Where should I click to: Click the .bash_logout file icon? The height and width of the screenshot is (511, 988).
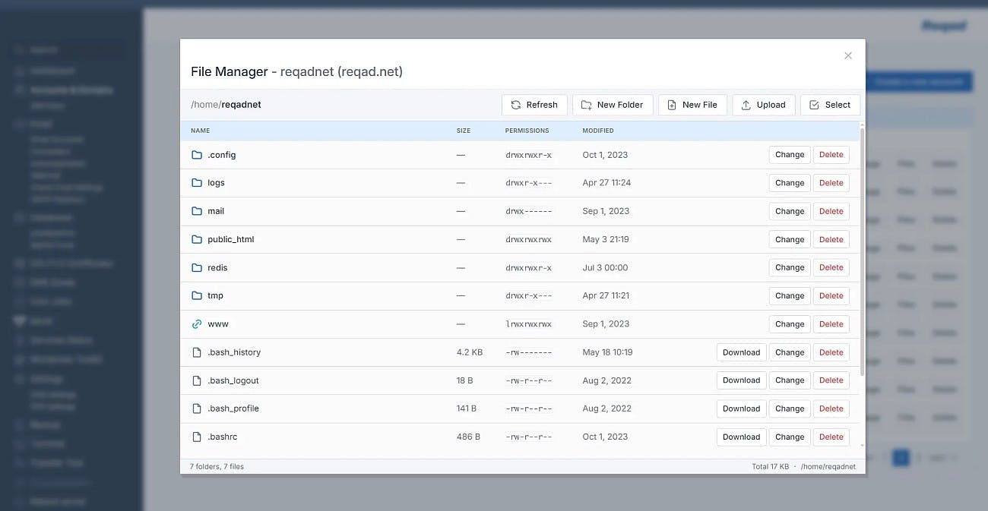(x=197, y=380)
